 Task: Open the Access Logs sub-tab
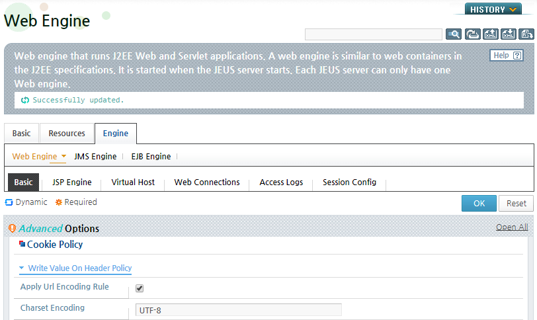(x=281, y=182)
